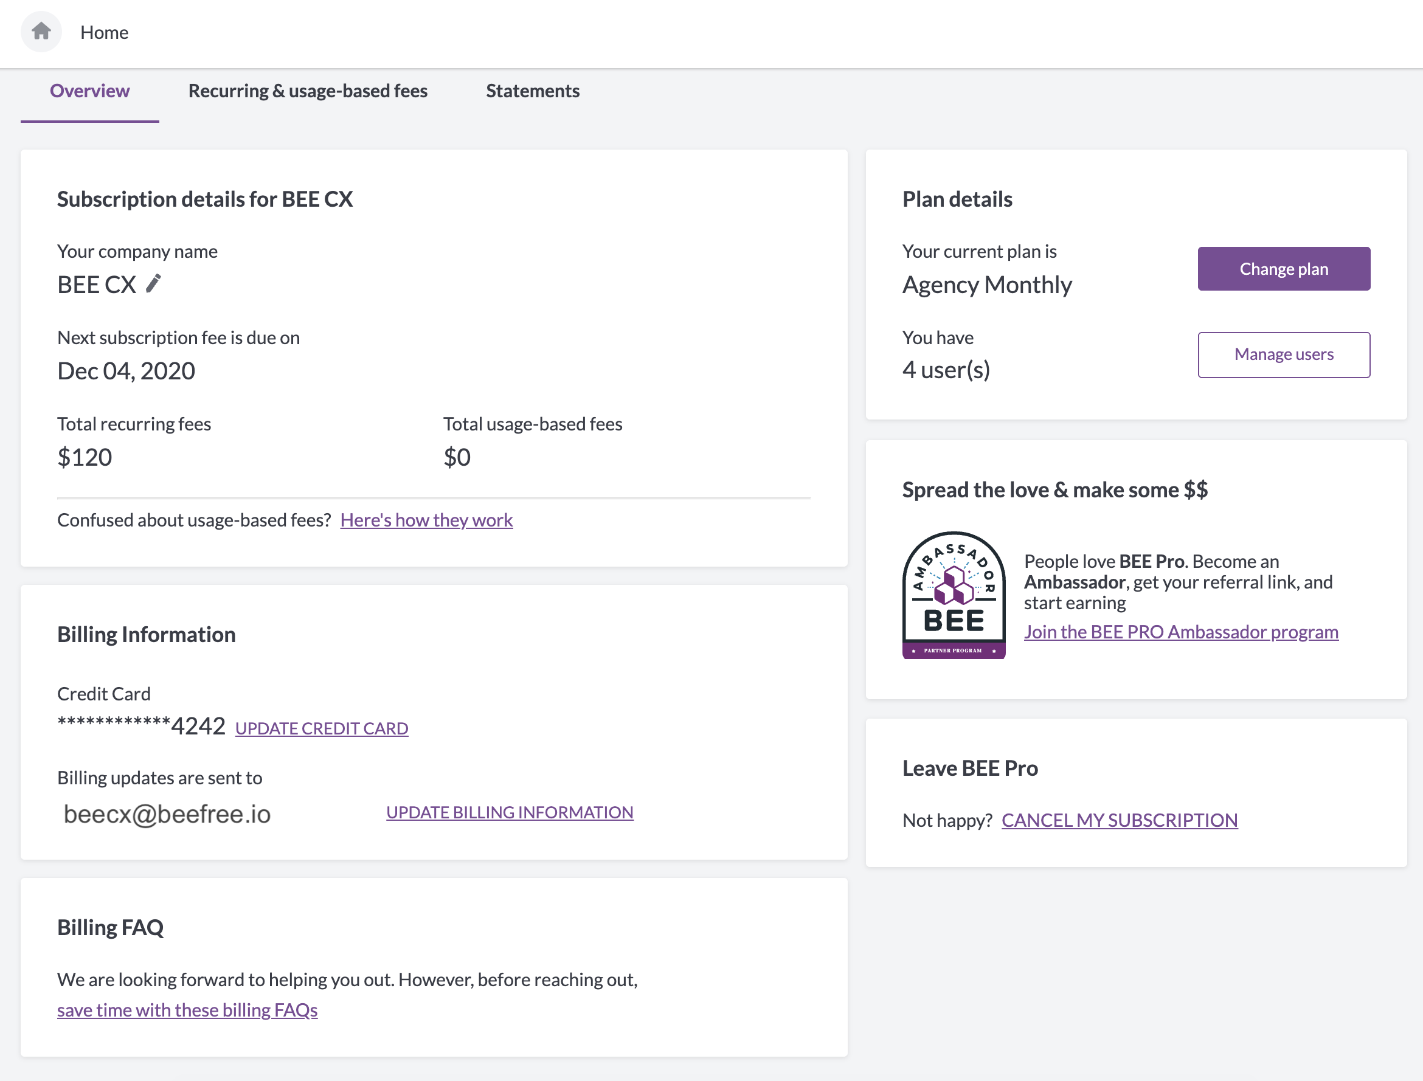1423x1081 pixels.
Task: Join the BEE PRO Ambassador program
Action: point(1181,632)
